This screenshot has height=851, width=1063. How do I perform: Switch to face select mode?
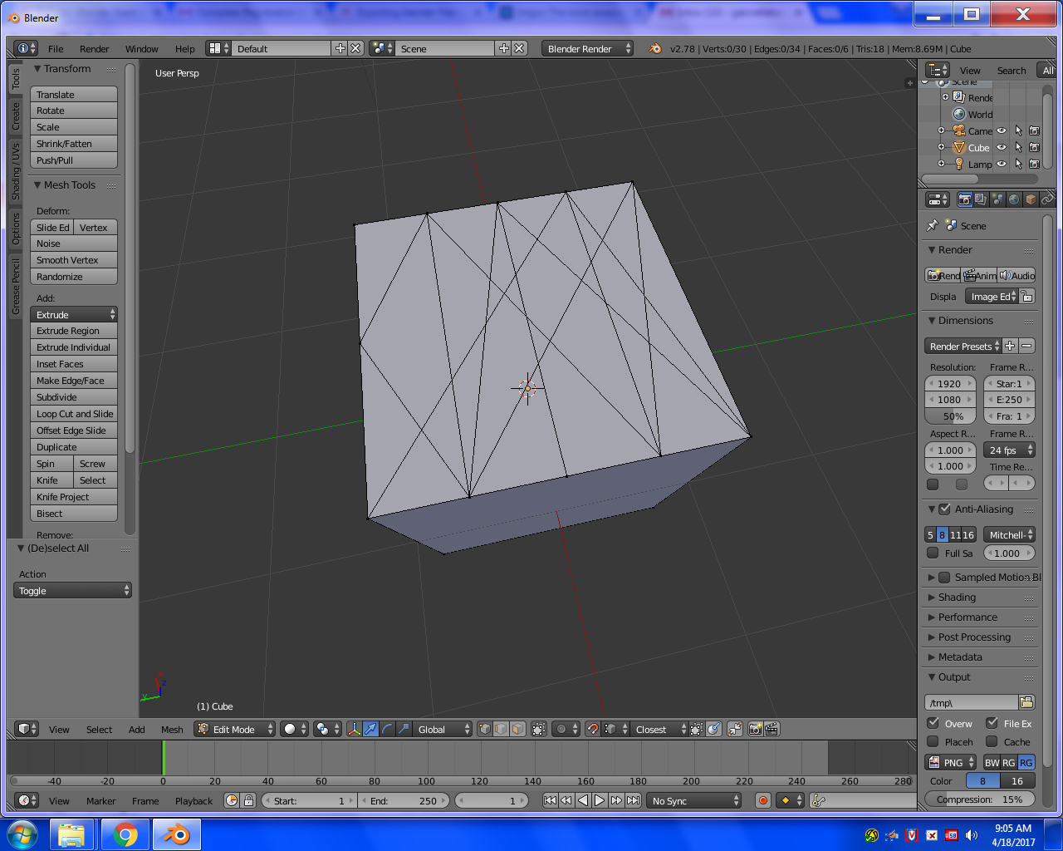[x=517, y=729]
